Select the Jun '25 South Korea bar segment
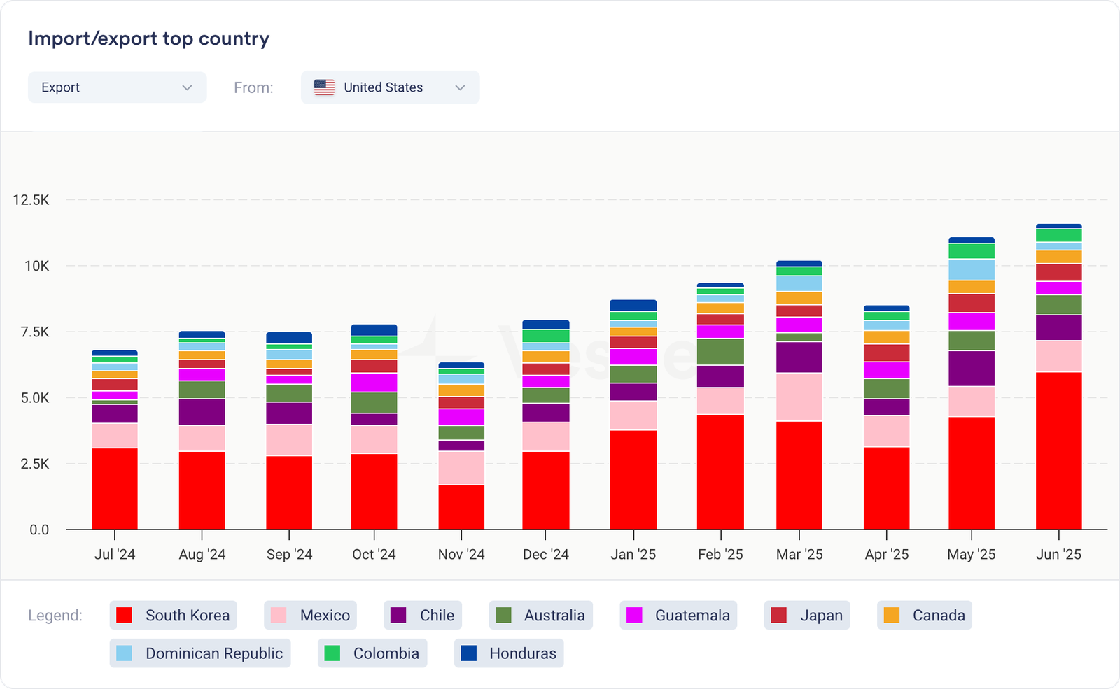The image size is (1120, 689). pos(1058,450)
